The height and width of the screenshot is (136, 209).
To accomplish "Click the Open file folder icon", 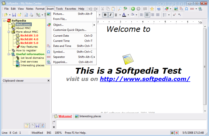I will coord(6,15).
